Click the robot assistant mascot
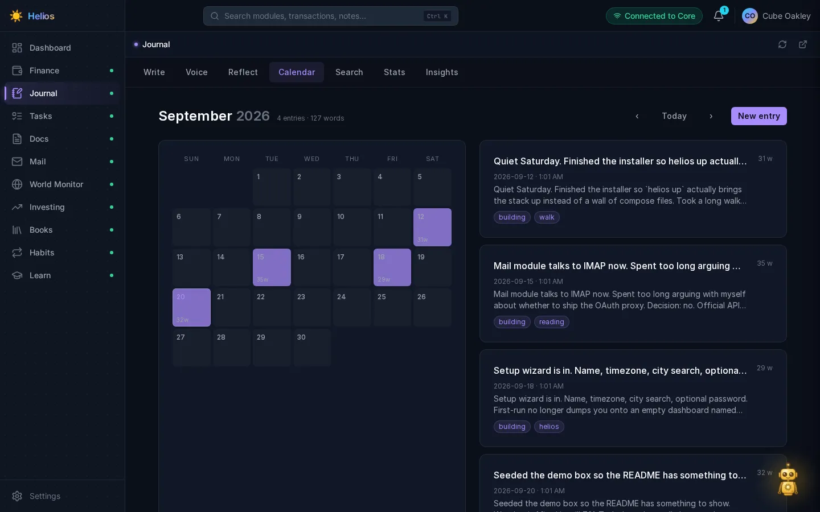This screenshot has width=820, height=512. click(x=788, y=479)
